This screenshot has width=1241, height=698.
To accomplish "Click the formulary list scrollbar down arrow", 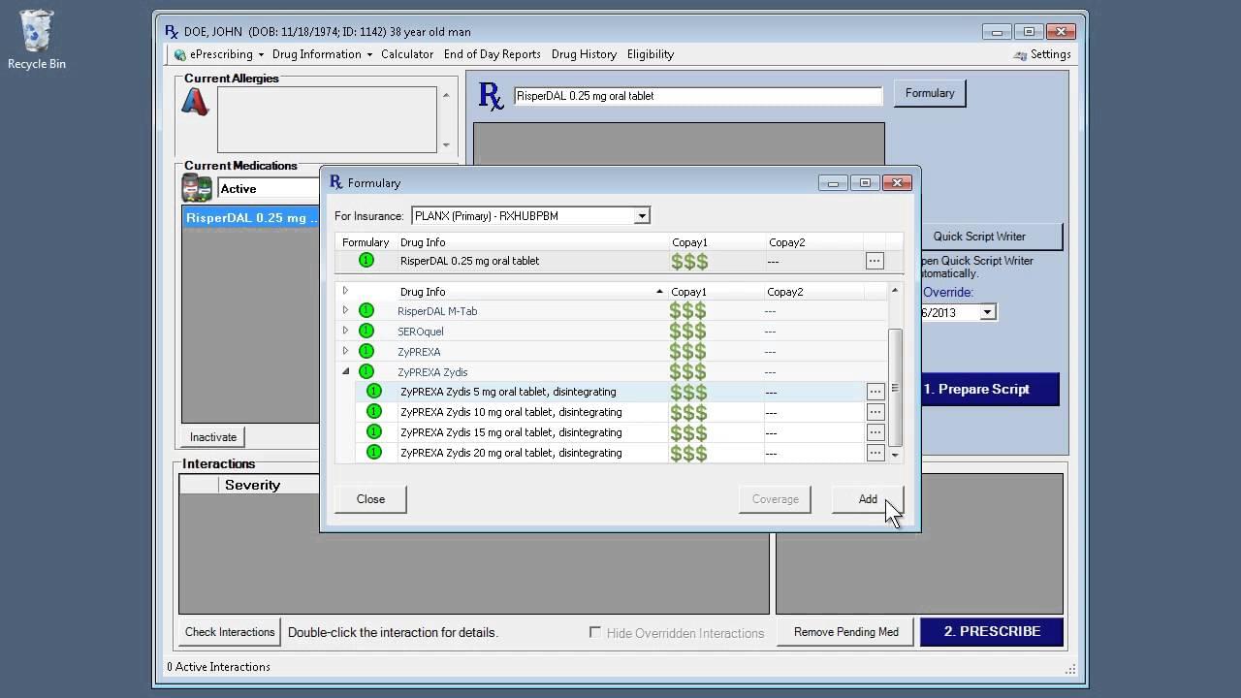I will click(x=895, y=455).
